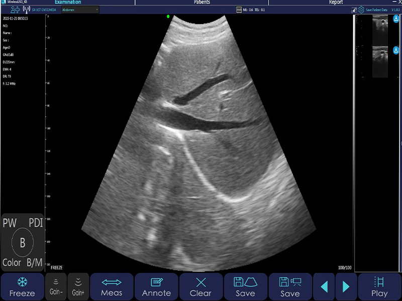Play the cine loop

click(x=379, y=286)
